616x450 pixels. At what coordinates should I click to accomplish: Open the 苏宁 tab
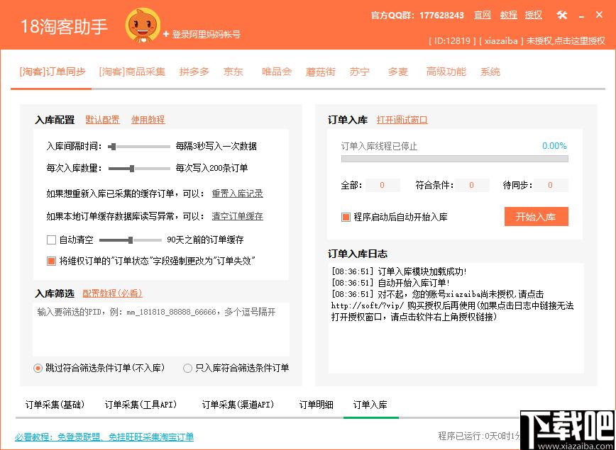pyautogui.click(x=360, y=72)
